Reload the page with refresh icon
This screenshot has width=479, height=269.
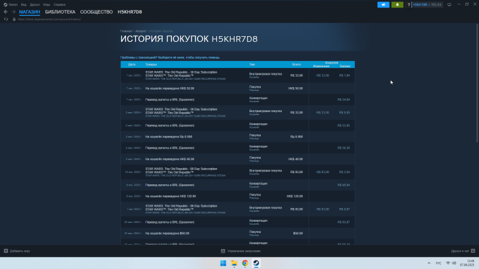tap(6, 19)
